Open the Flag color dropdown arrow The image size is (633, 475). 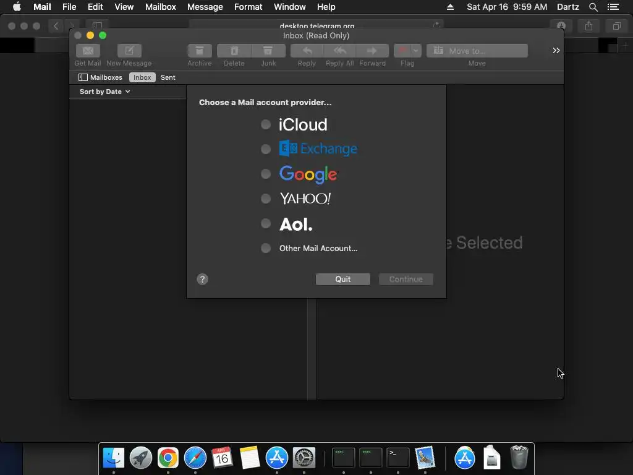coord(416,51)
